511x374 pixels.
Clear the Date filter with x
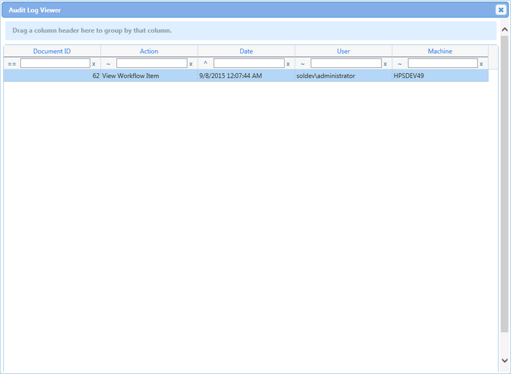click(x=288, y=64)
